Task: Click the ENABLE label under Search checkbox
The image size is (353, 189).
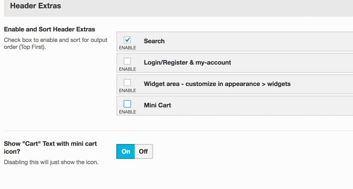Action: (128, 48)
